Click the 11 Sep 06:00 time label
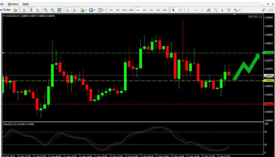Screen dimensions: 275x157 coord(55,156)
